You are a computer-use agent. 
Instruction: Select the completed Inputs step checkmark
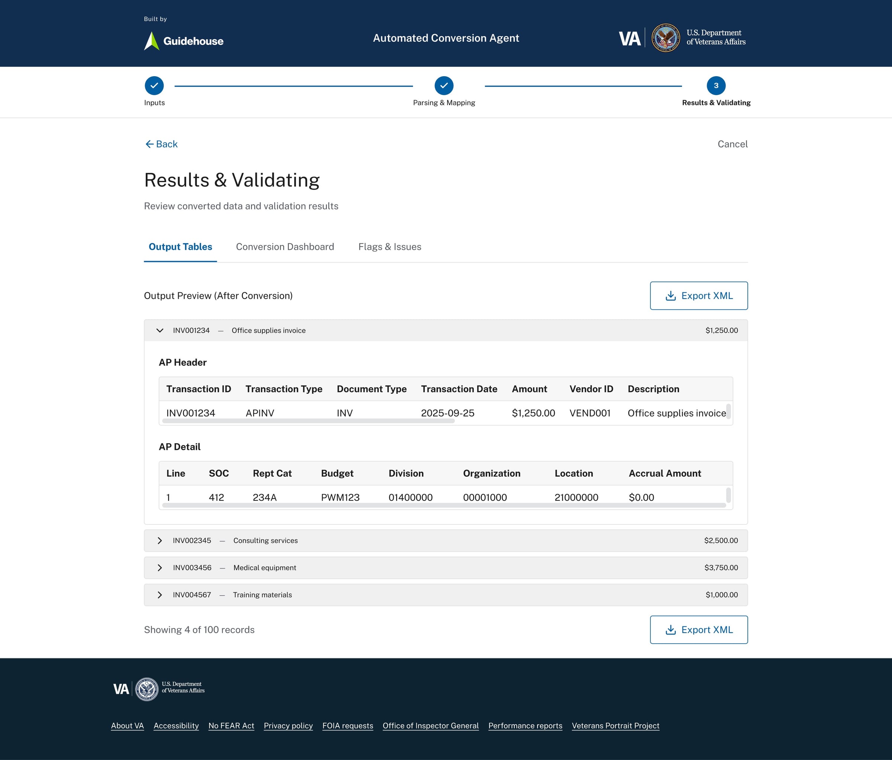[154, 85]
